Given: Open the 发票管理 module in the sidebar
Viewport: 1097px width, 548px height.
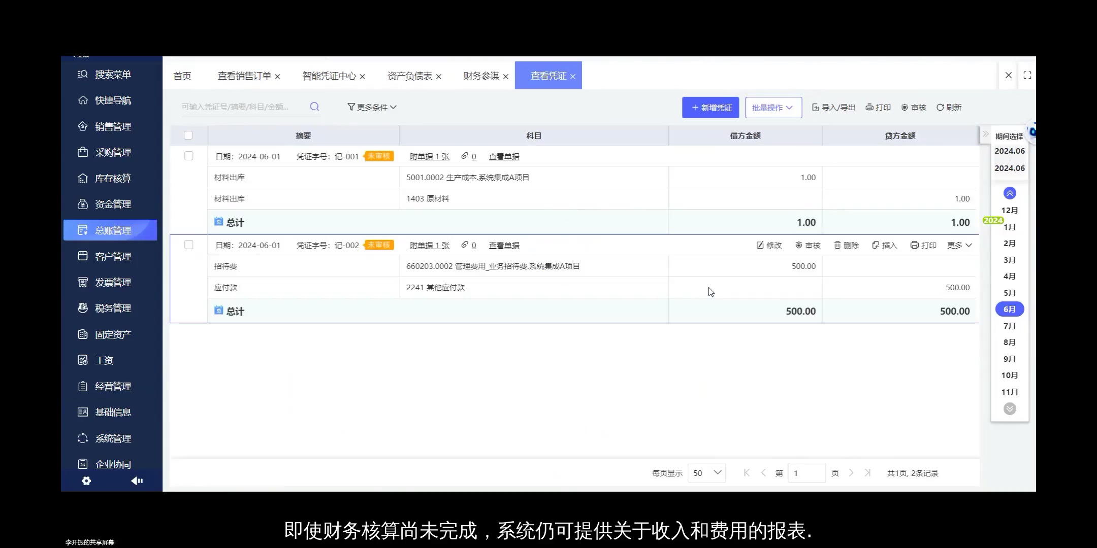Looking at the screenshot, I should [113, 282].
